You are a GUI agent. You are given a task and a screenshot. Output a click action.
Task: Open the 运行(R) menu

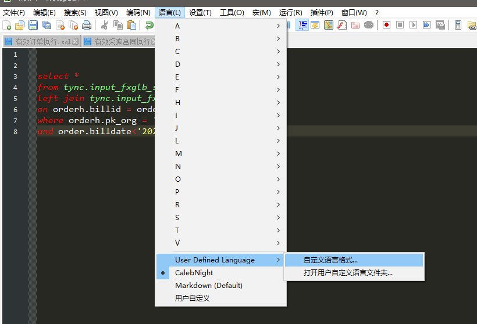click(x=290, y=13)
